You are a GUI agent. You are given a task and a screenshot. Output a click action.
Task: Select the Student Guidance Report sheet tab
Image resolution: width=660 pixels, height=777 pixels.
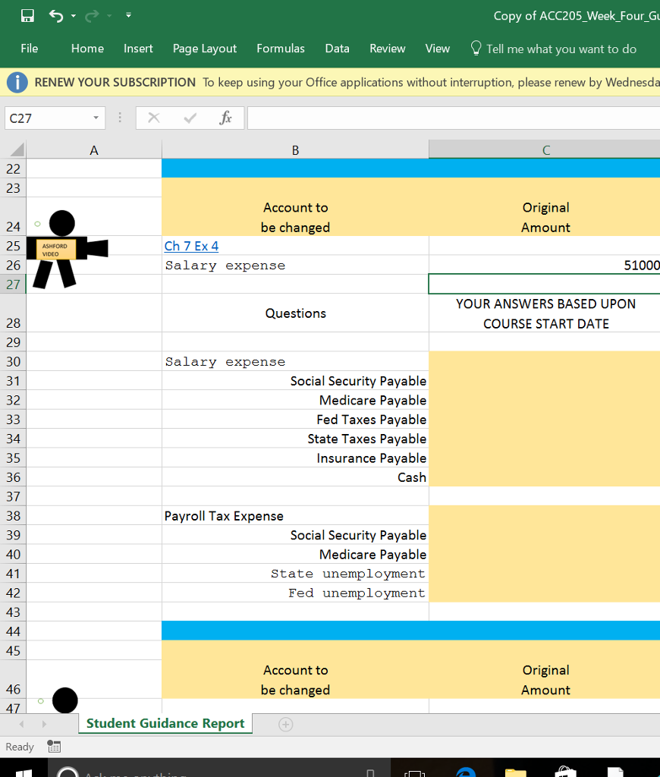click(x=165, y=724)
